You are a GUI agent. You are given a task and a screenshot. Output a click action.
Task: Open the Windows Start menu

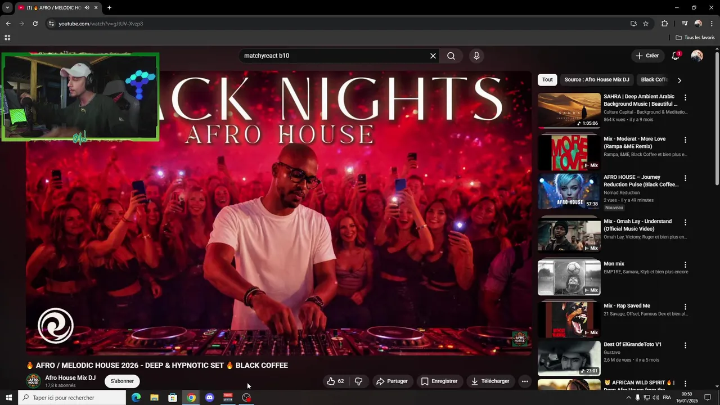coord(8,398)
